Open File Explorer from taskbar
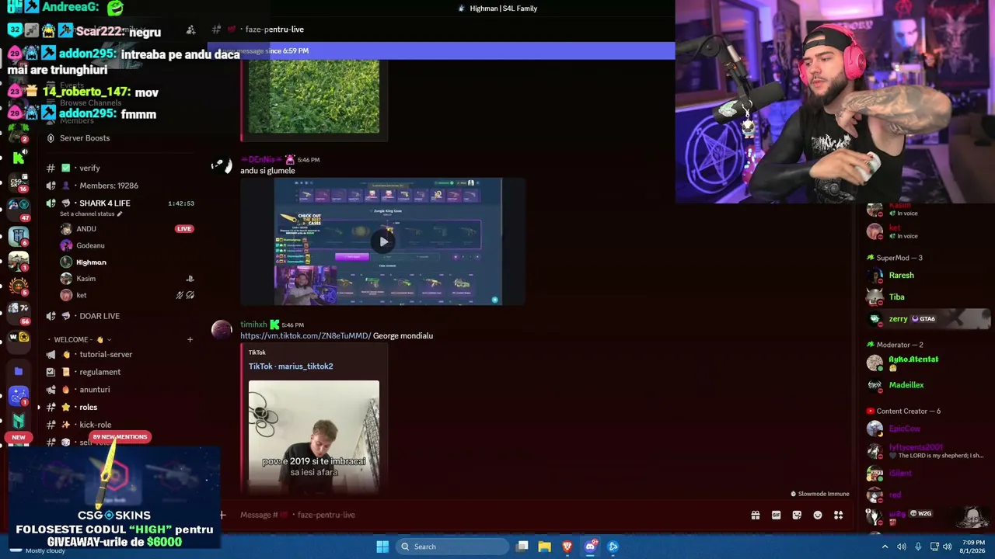Viewport: 995px width, 559px height. point(544,547)
